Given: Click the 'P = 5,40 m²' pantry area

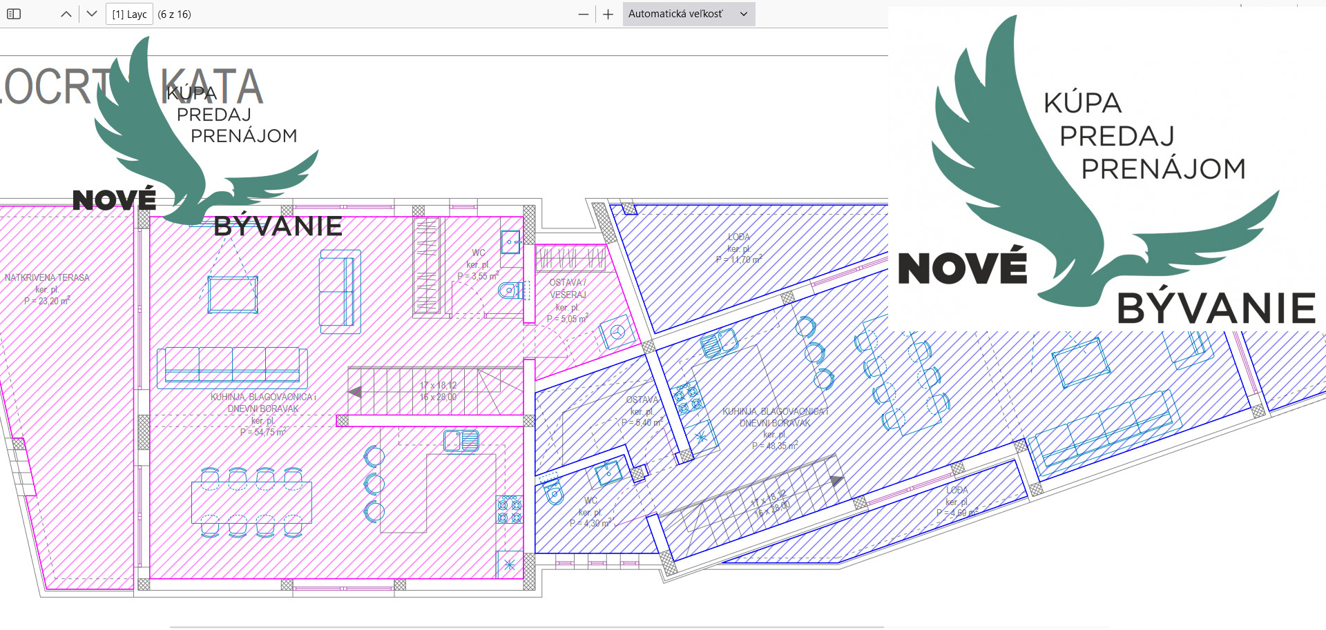Looking at the screenshot, I should 642,422.
